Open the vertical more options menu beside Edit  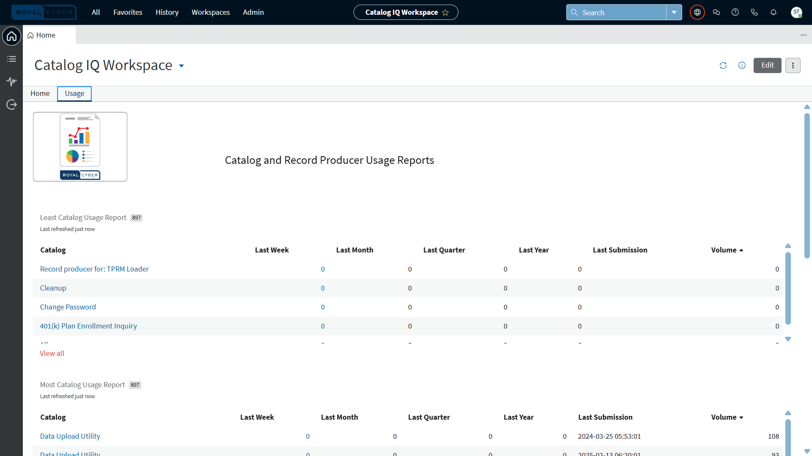793,65
